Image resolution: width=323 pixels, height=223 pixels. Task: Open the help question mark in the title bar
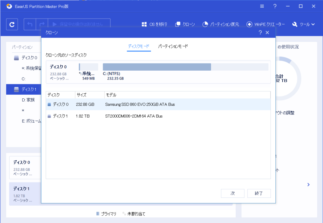point(275,6)
